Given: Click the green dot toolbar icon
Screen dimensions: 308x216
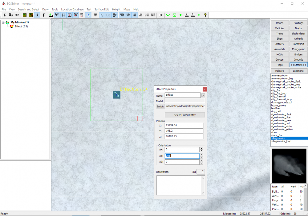Looking at the screenshot, I should [x=180, y=15].
